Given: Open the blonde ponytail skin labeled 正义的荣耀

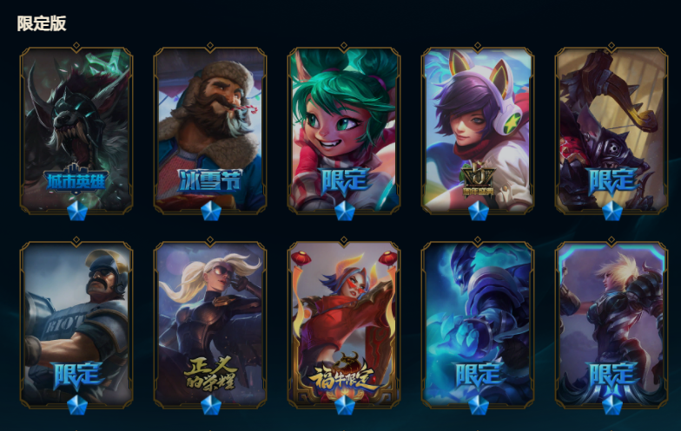Looking at the screenshot, I should 210,324.
